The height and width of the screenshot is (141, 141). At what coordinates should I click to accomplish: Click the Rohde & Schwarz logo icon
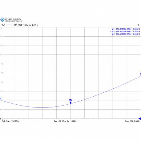point(2,20)
